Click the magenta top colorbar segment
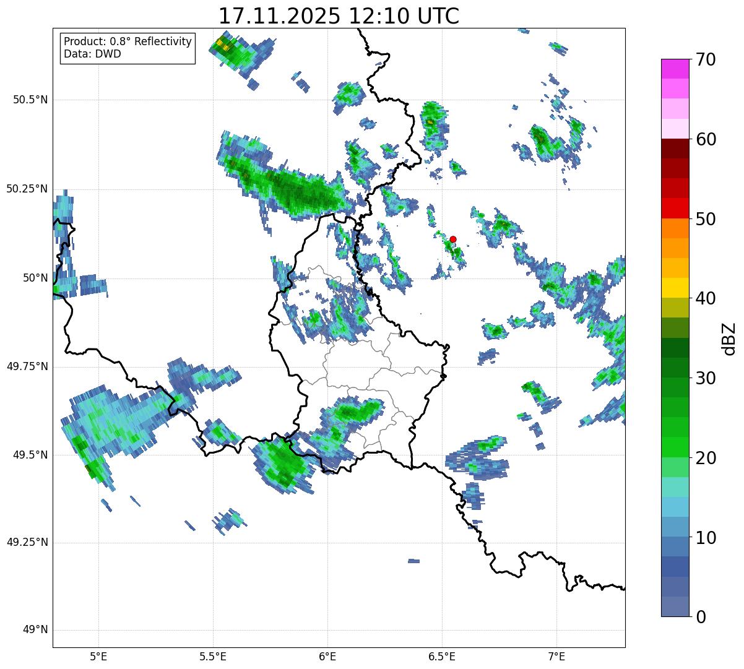744x669 pixels. pos(675,69)
